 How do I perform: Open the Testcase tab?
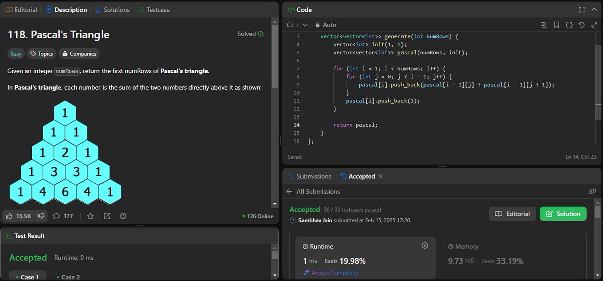[155, 10]
